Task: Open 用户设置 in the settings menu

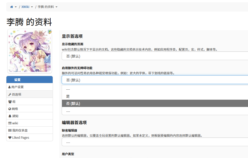Action: point(17,87)
